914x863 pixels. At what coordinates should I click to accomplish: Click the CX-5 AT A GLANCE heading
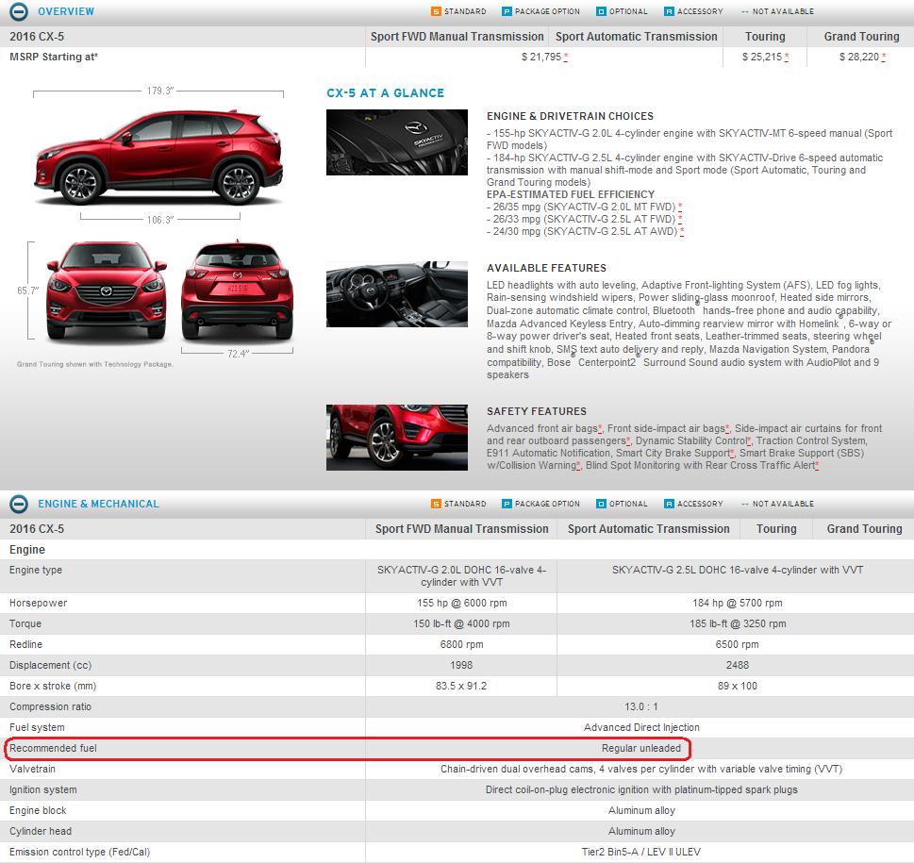point(385,93)
